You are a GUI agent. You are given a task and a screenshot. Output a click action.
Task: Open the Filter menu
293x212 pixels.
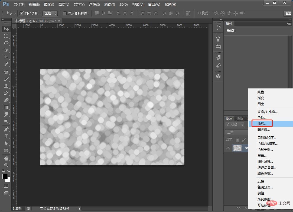point(109,4)
